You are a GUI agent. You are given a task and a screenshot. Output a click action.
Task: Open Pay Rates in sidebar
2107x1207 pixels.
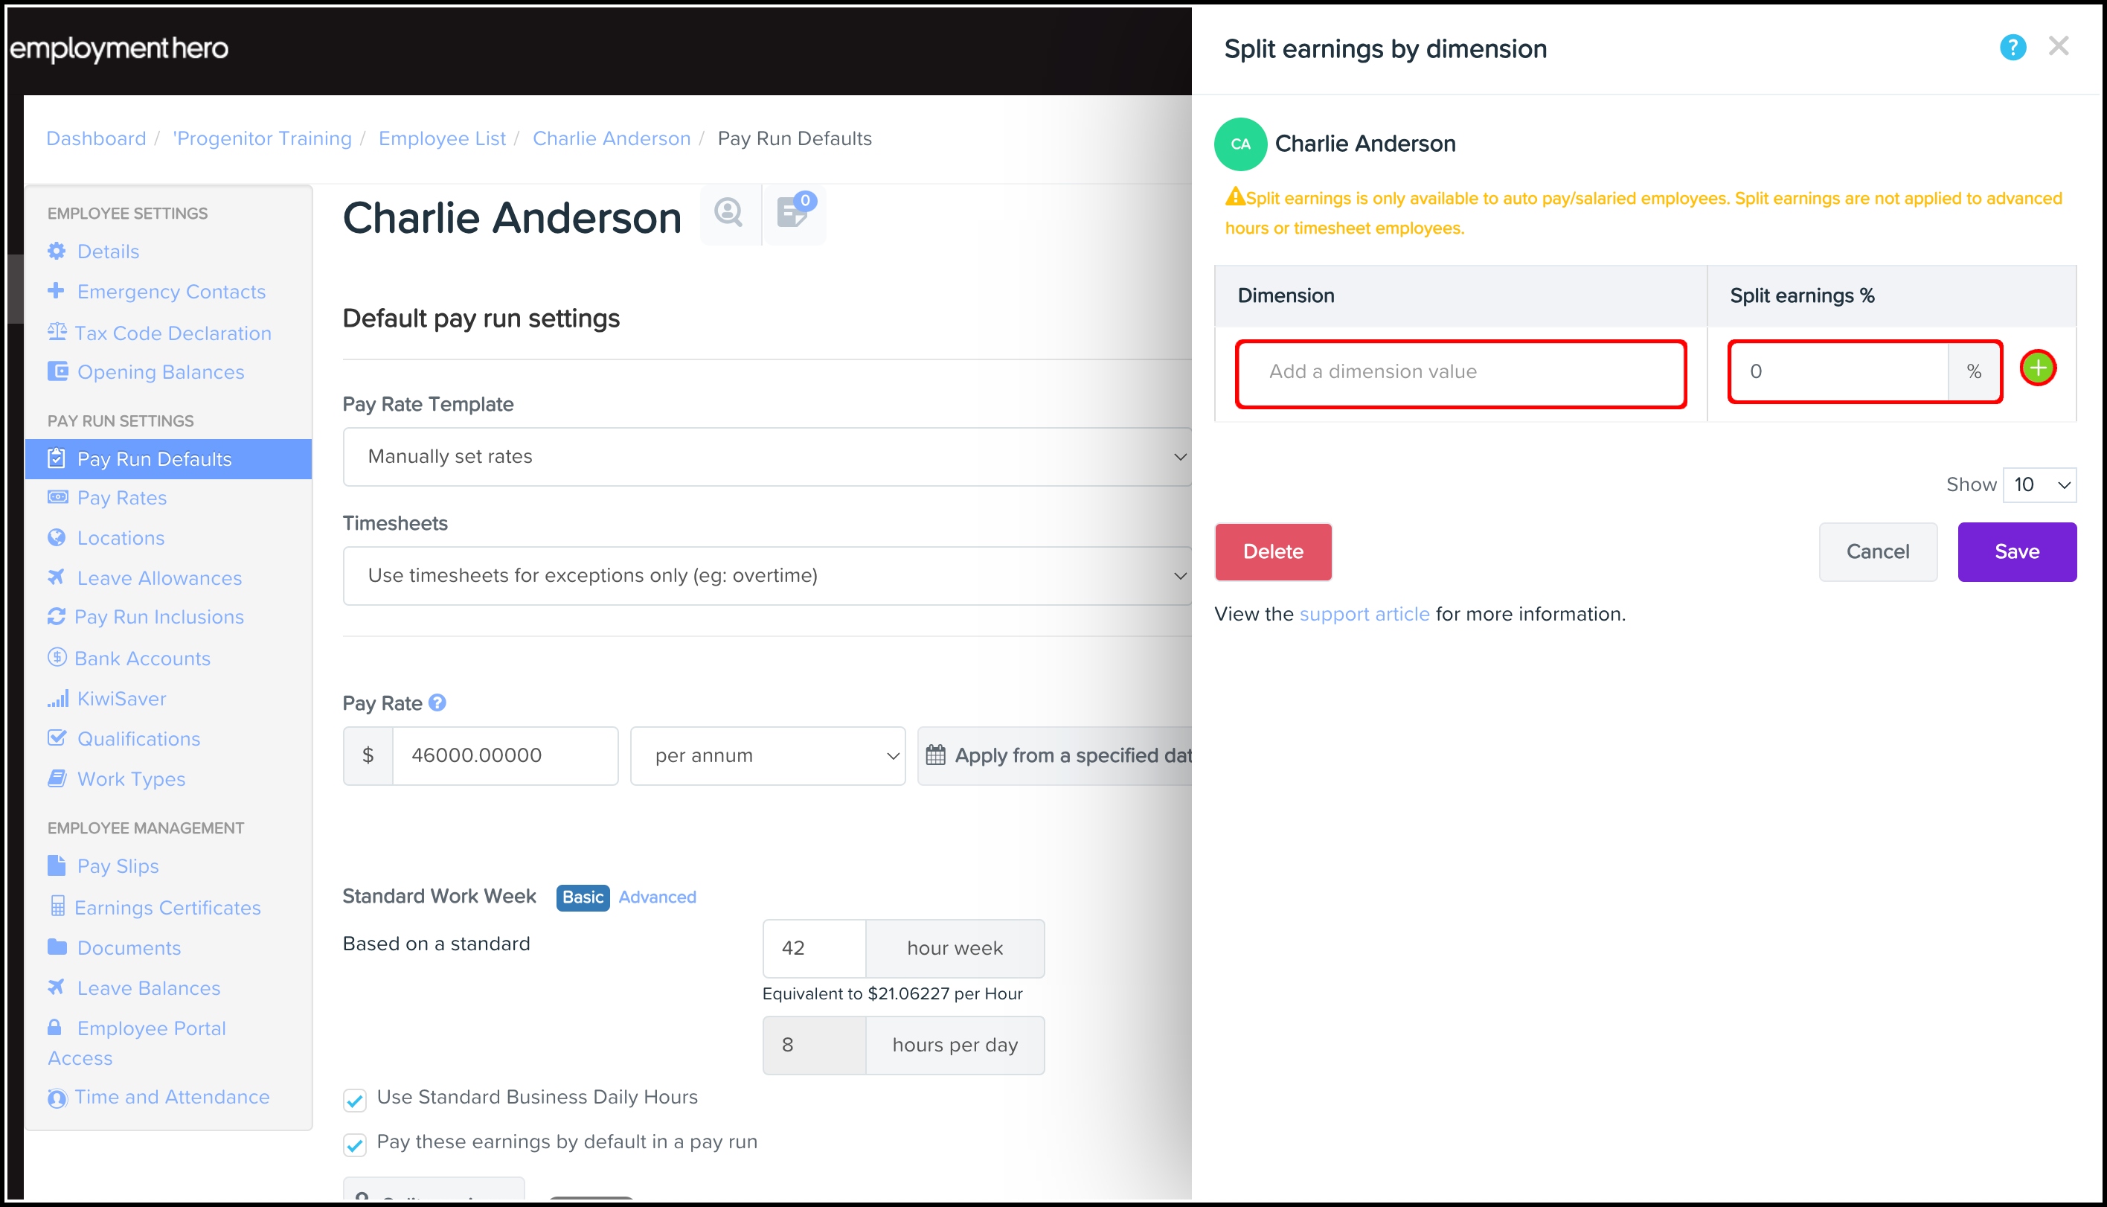(122, 499)
